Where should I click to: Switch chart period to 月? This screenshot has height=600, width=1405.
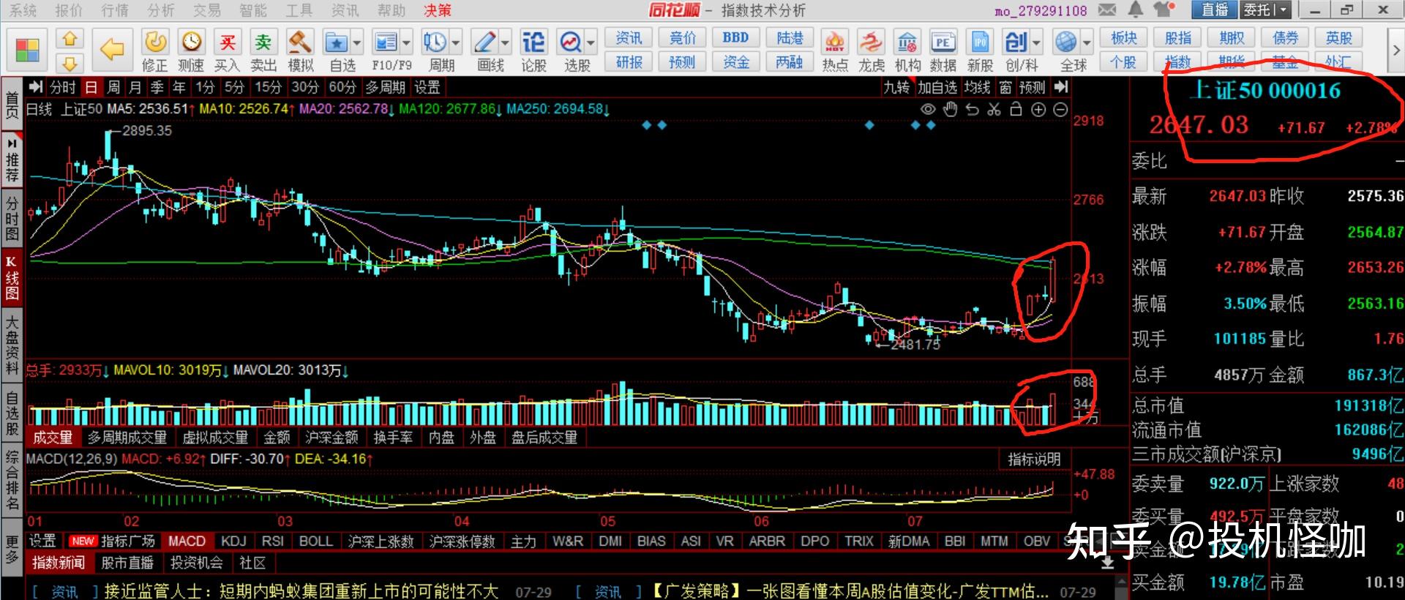[135, 88]
